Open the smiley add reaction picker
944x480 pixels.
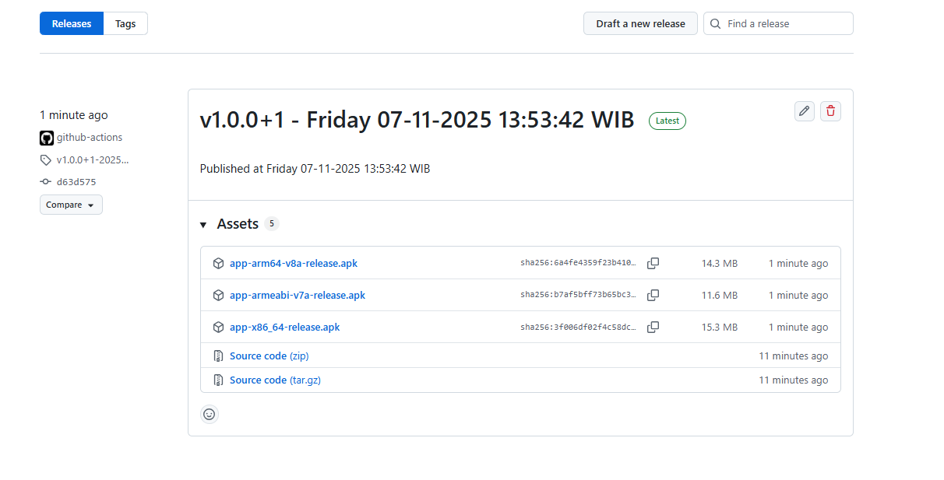click(x=209, y=415)
